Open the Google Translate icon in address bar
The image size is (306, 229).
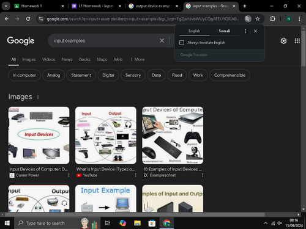tap(248, 19)
